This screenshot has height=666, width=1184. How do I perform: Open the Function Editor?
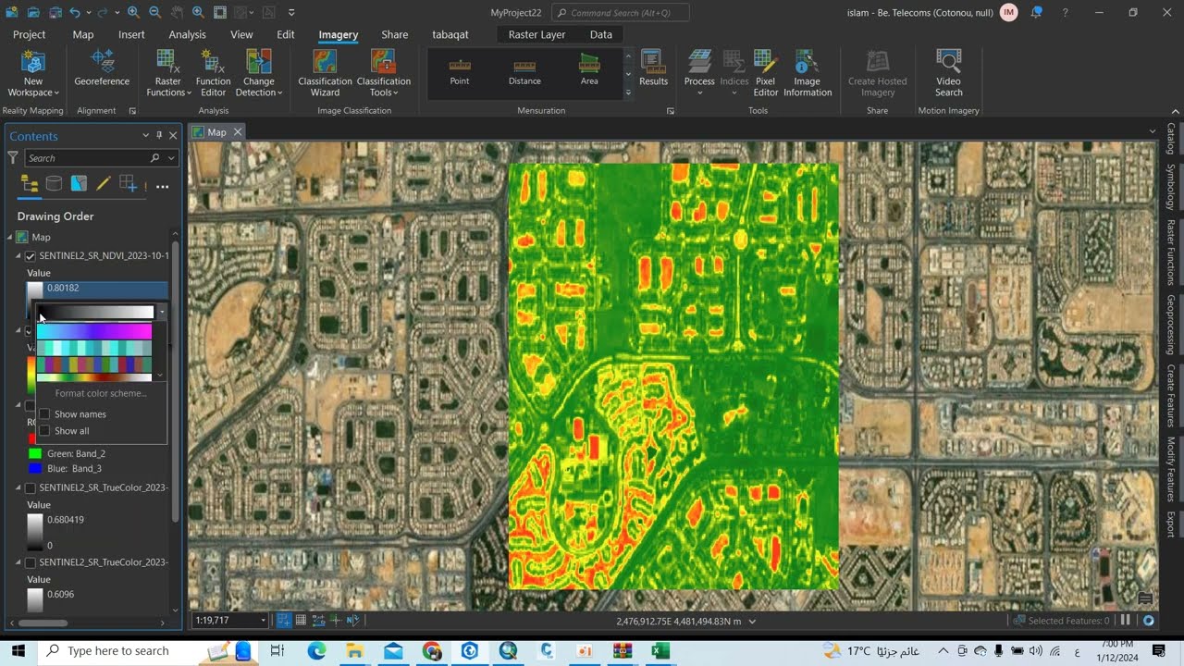[213, 74]
